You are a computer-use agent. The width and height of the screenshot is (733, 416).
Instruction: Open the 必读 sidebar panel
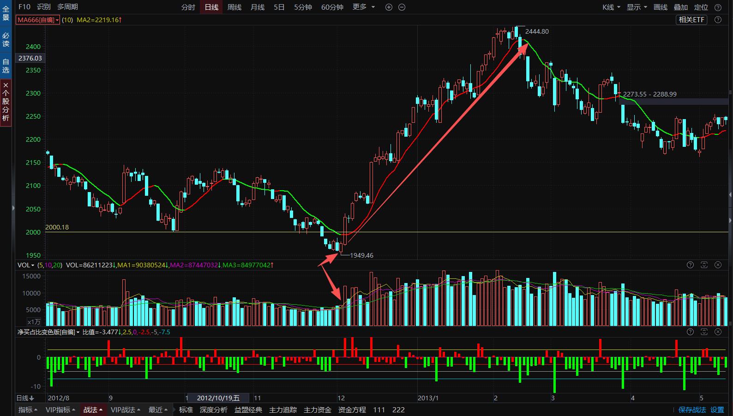[x=6, y=40]
